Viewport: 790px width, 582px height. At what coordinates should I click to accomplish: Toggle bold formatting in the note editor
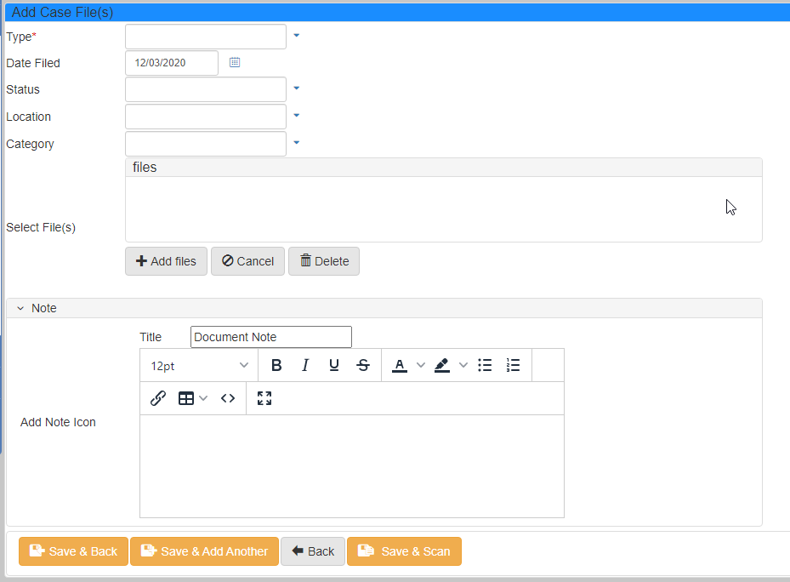coord(276,365)
